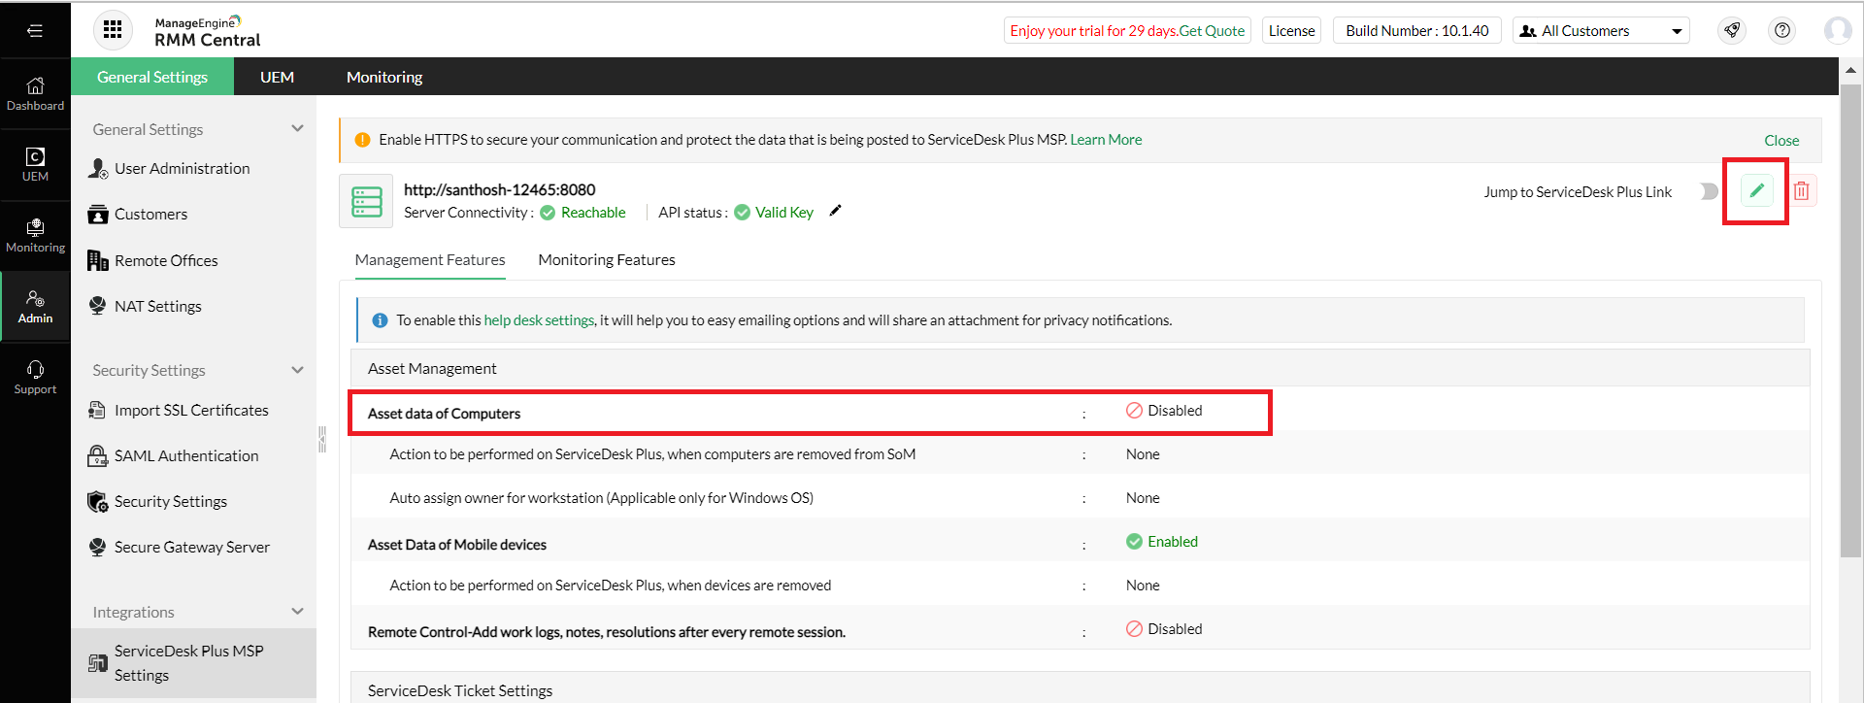The image size is (1864, 703).
Task: Open the user profile avatar
Action: click(x=1837, y=31)
